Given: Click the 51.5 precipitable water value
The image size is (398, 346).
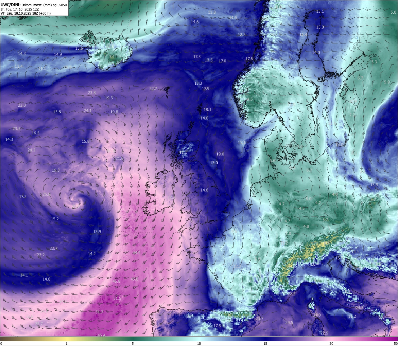Looking at the screenshot, I should point(117,298).
